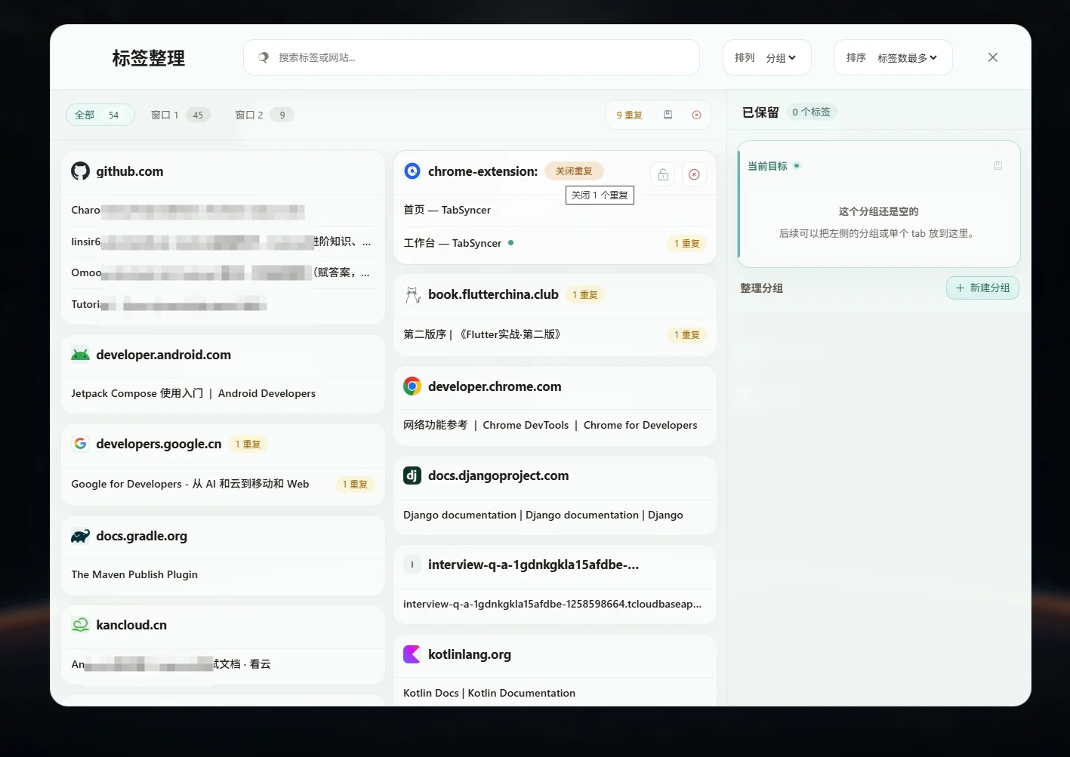Click the Django favicon
Screen dimensions: 1070x757
pos(412,475)
